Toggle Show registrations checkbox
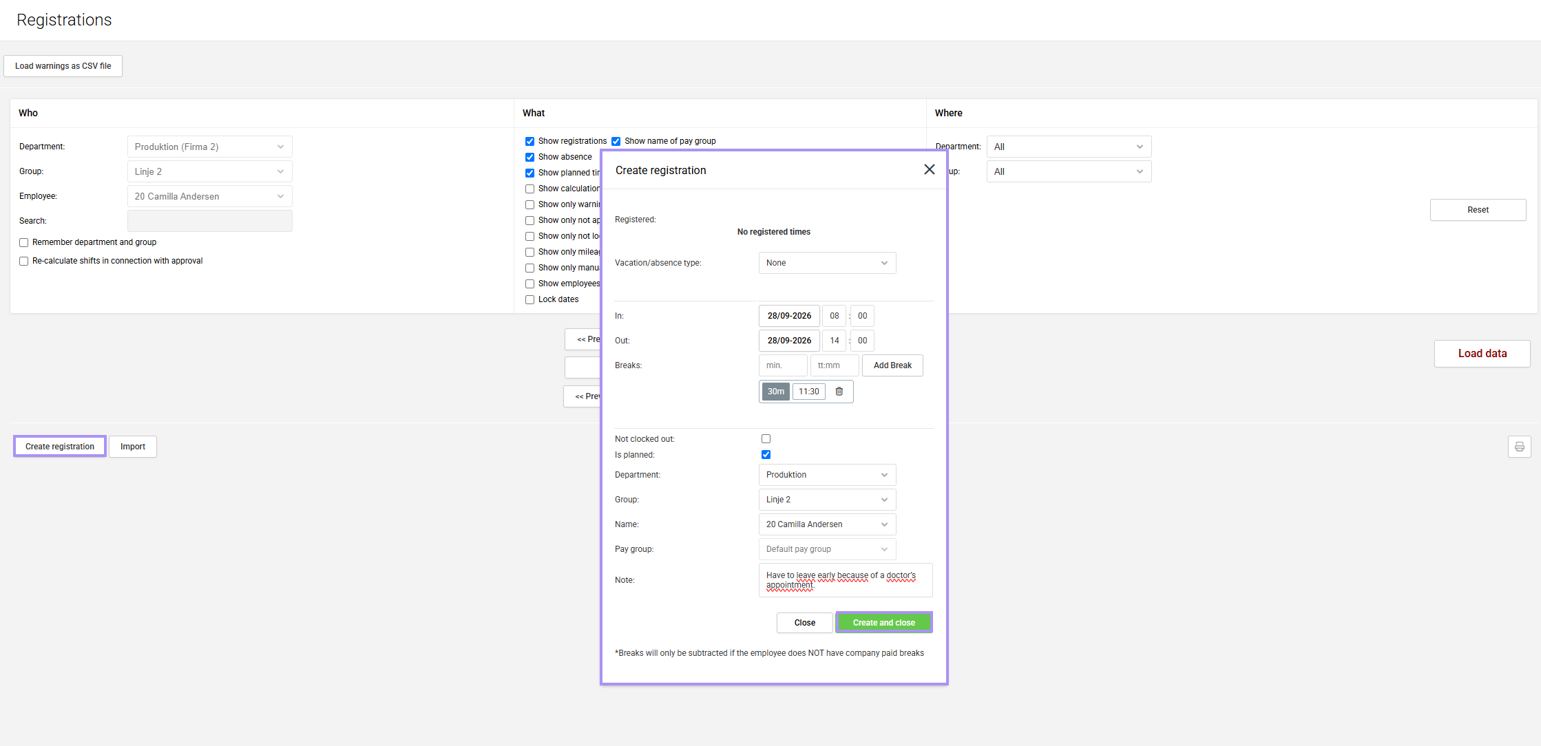1541x746 pixels. [x=530, y=141]
